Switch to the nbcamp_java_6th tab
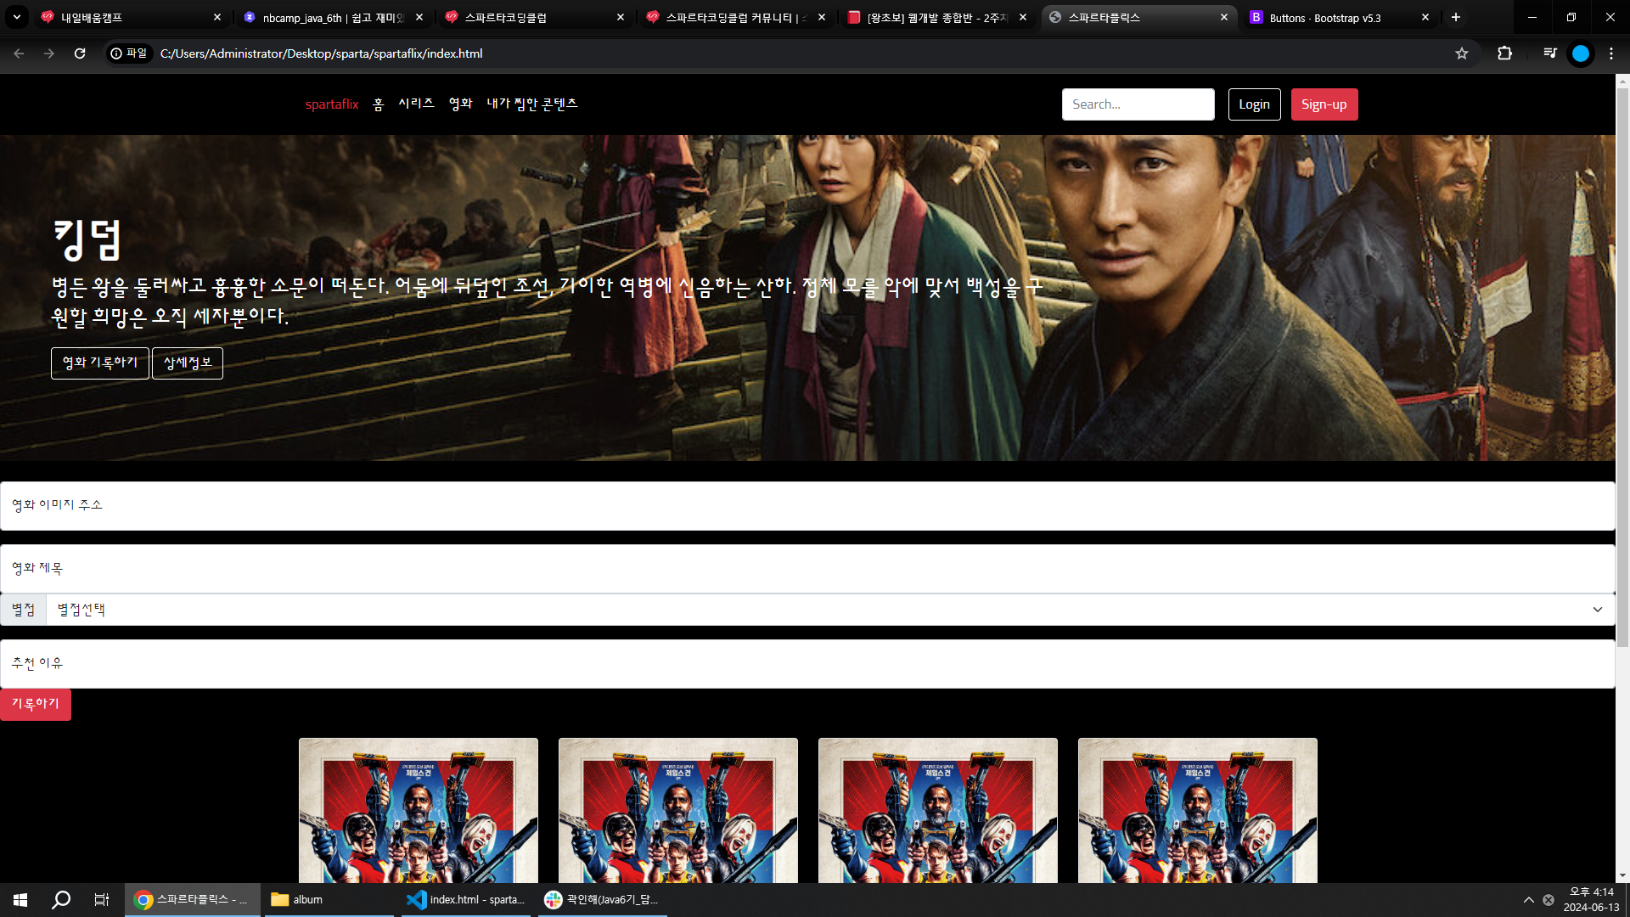 (332, 17)
